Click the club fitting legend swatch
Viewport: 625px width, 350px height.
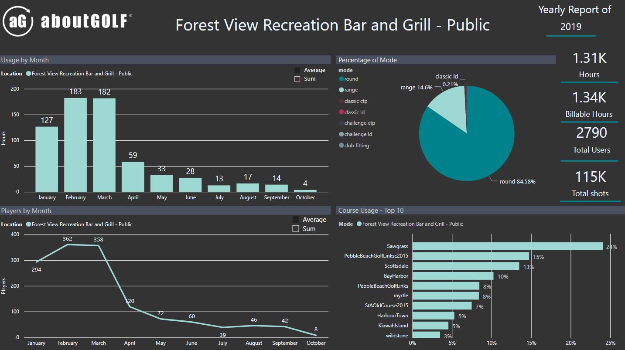[x=342, y=146]
